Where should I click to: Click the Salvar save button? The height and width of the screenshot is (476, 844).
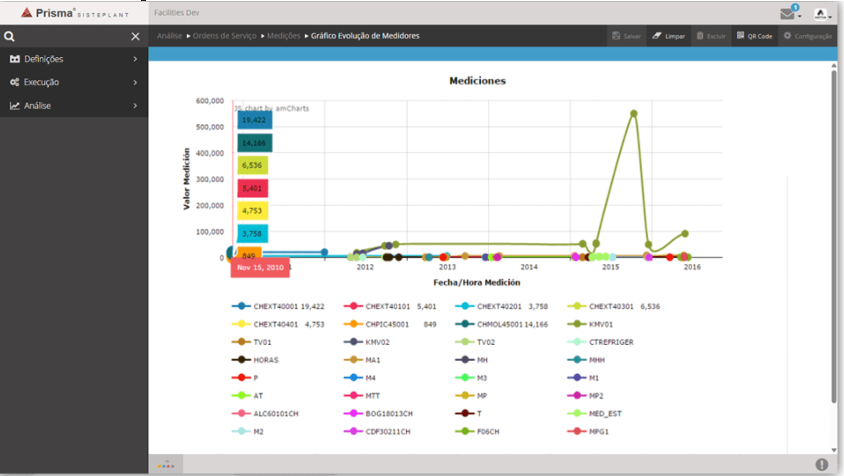pos(626,36)
